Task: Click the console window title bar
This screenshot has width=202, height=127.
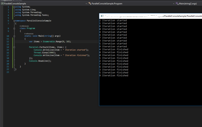Action: point(148,16)
